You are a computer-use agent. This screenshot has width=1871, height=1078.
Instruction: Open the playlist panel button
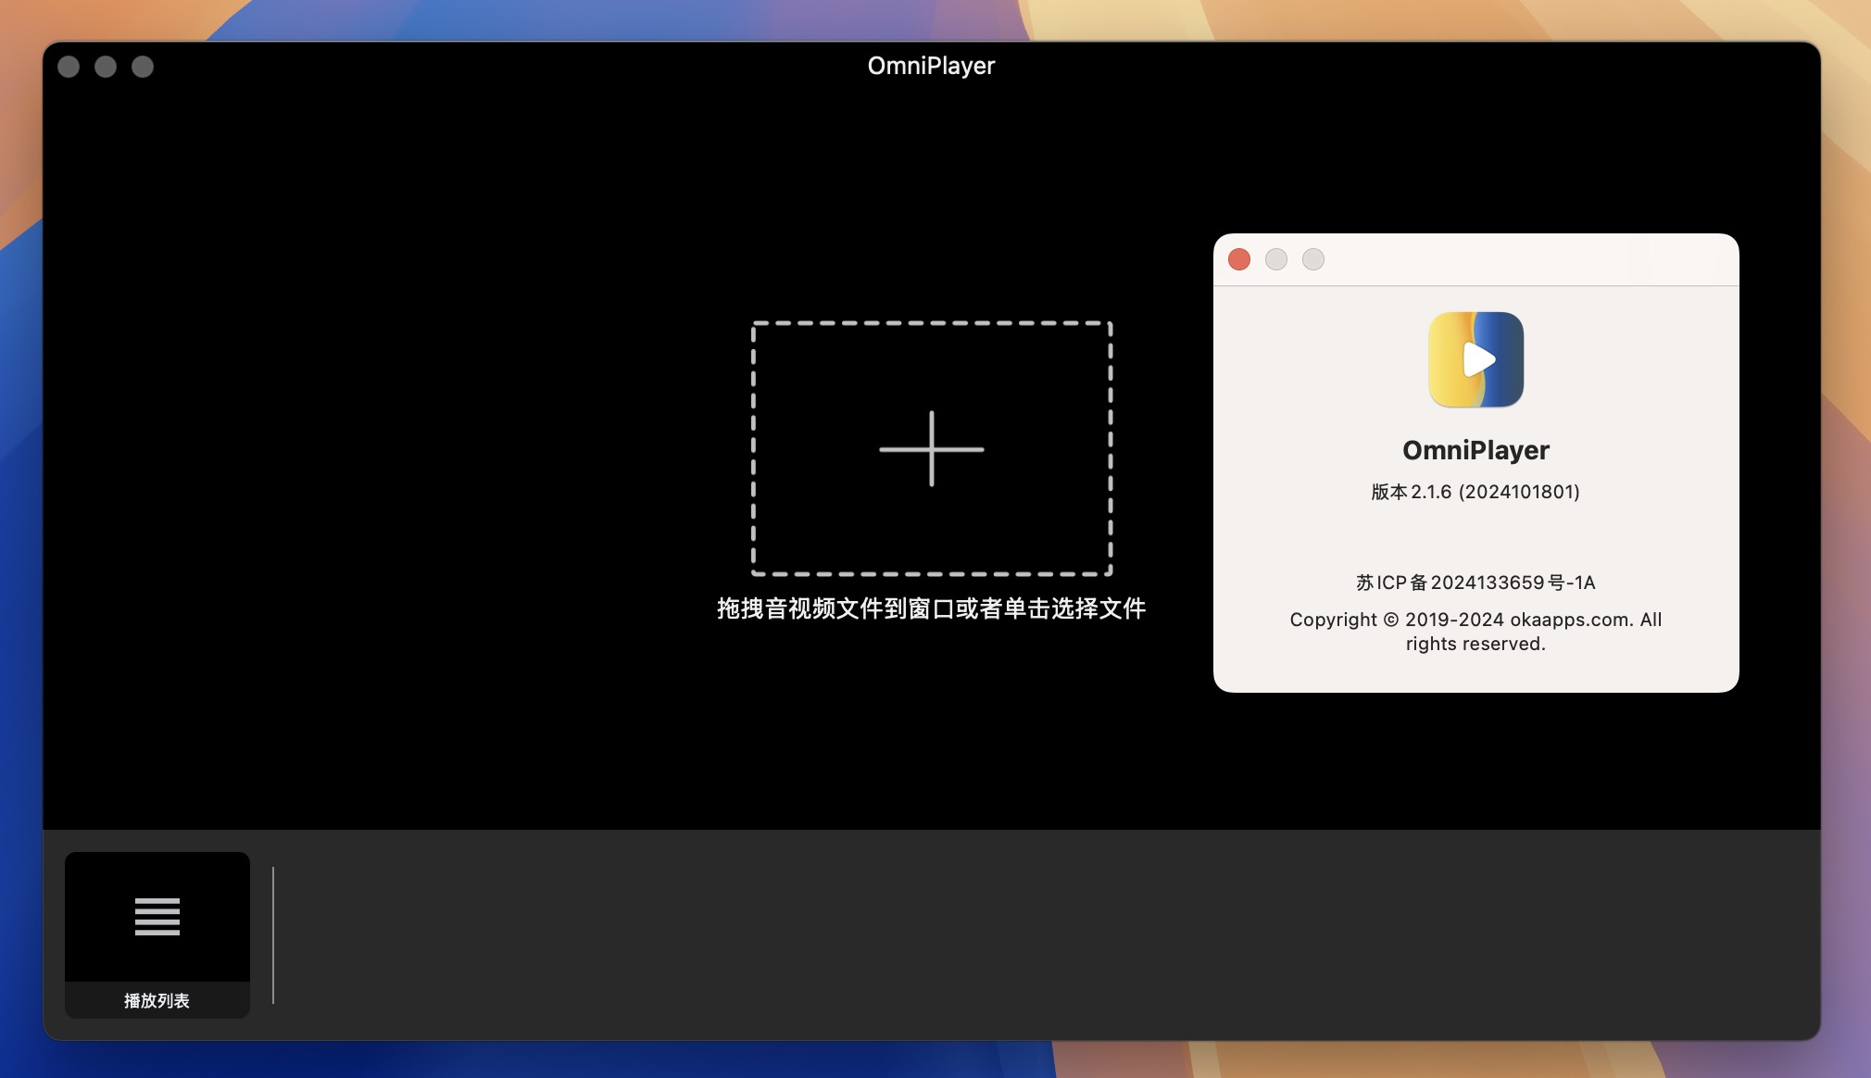[x=157, y=934]
